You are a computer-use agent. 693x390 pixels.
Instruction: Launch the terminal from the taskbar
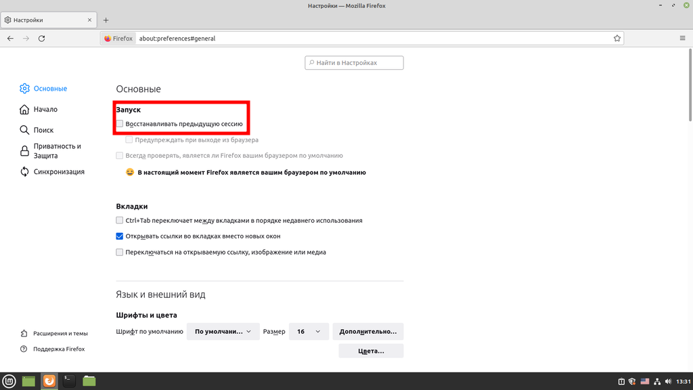tap(69, 381)
